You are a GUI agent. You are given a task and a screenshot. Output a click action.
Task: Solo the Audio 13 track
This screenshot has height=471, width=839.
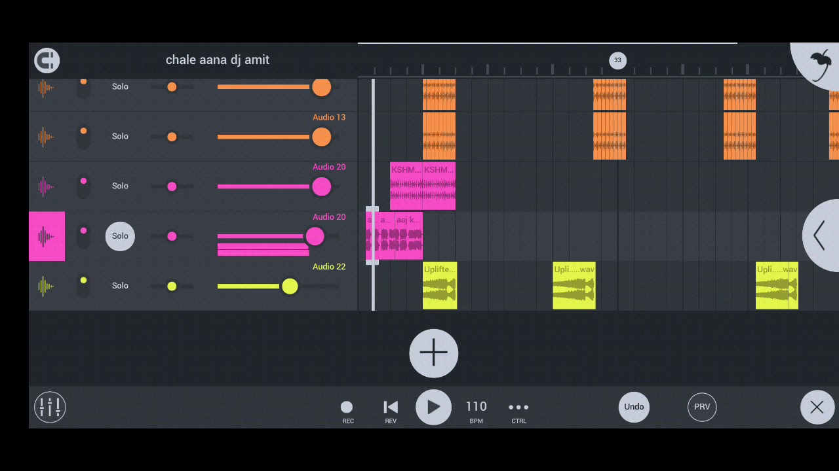pos(120,136)
